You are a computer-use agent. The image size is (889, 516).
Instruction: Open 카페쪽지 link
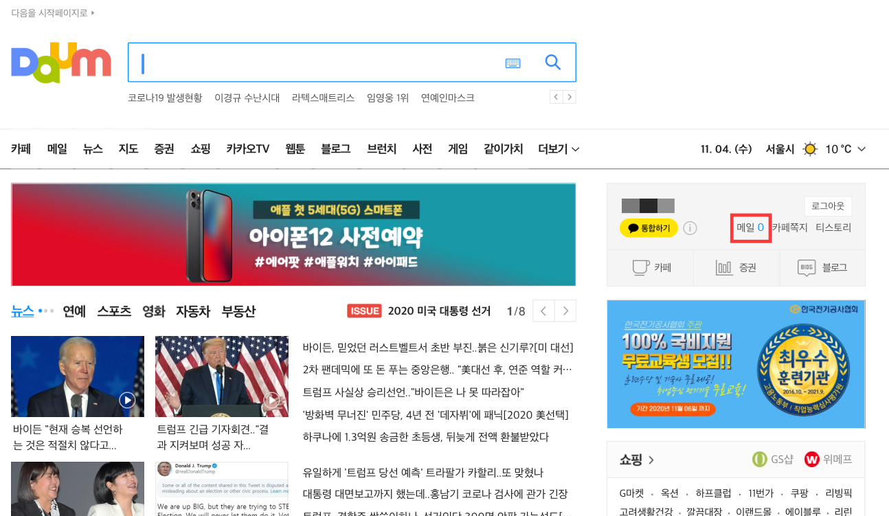(x=789, y=227)
